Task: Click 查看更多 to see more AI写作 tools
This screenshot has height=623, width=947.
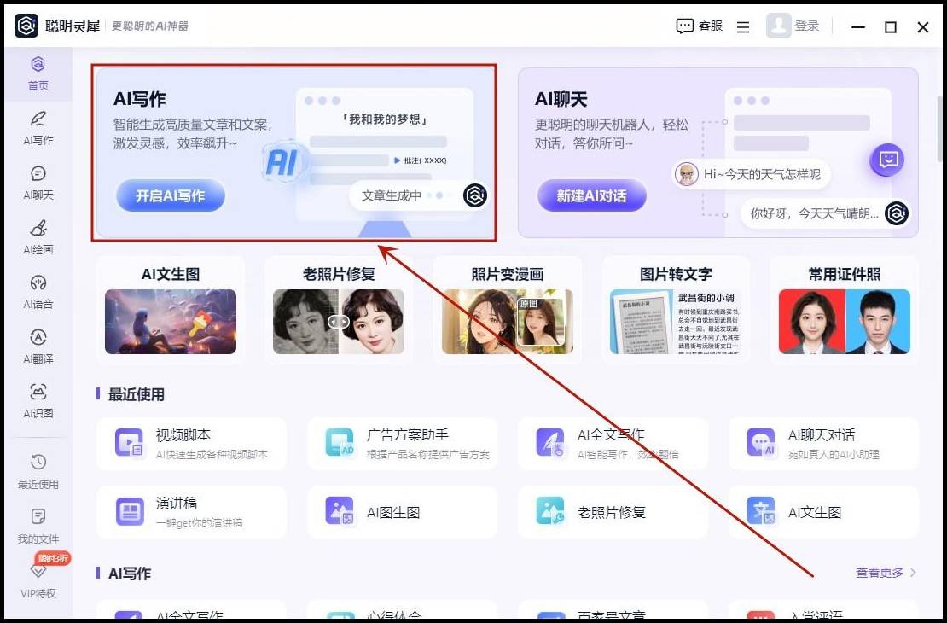Action: (880, 573)
